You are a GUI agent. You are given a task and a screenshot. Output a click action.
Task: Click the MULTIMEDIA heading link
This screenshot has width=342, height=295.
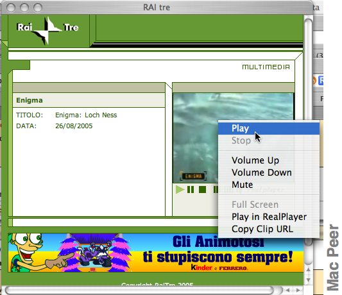(x=266, y=67)
